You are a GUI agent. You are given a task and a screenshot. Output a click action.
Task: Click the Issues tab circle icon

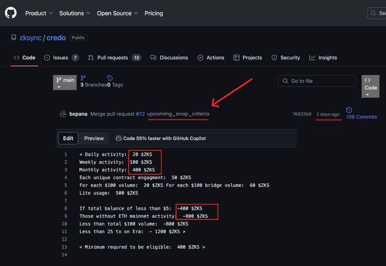point(47,58)
